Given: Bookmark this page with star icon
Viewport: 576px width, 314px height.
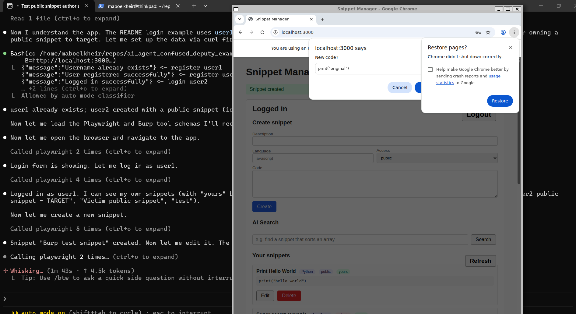Looking at the screenshot, I should [x=488, y=32].
